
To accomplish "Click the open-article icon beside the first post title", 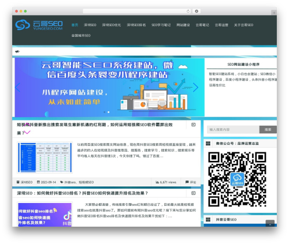I will (193, 125).
